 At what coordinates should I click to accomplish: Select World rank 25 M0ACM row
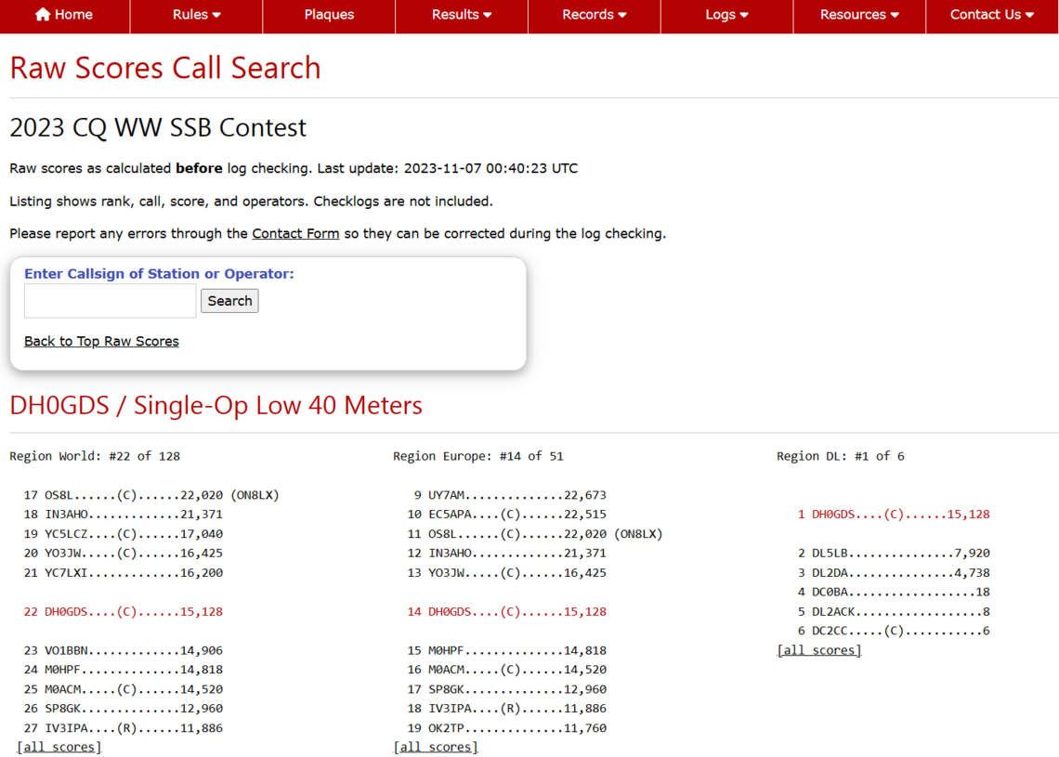[123, 689]
